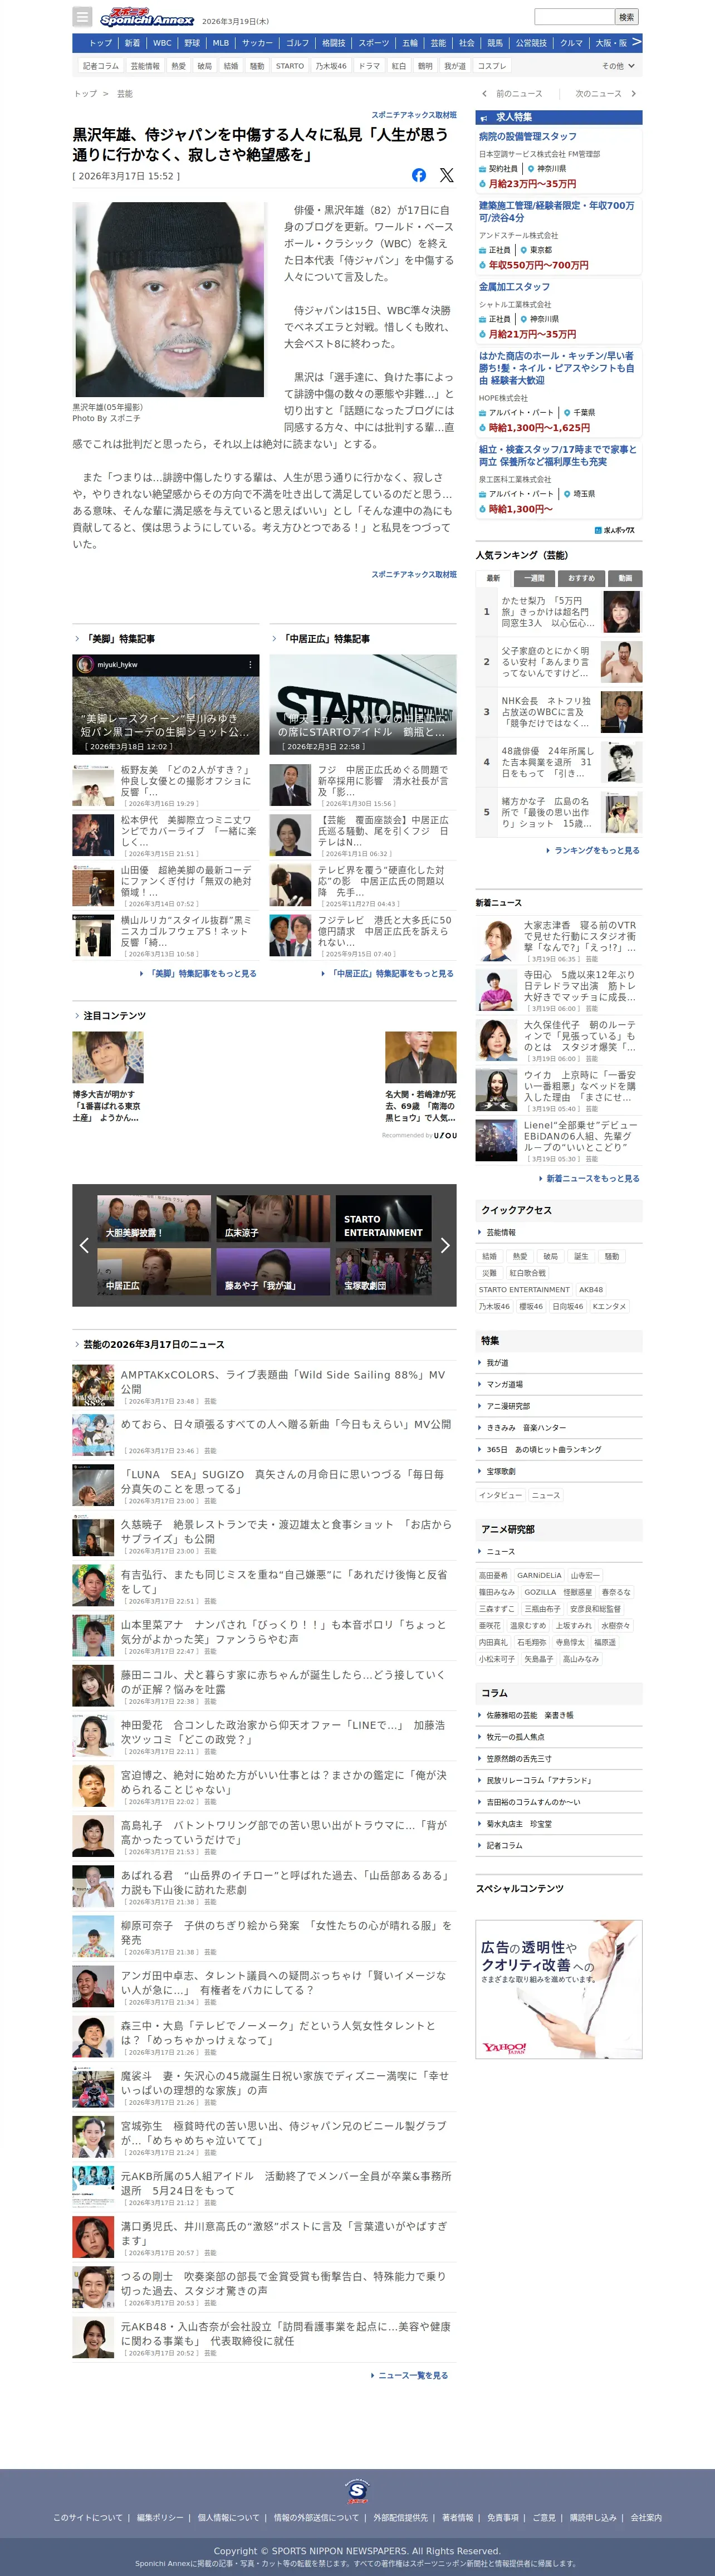Open 365日 あの頃ヒット曲ランキング feature link
715x2576 pixels.
coord(544,1449)
